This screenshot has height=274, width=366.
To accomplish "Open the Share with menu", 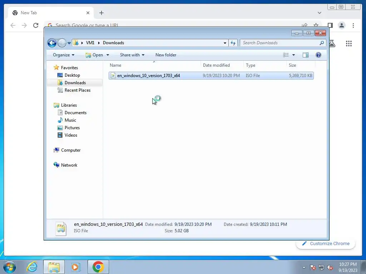I will point(132,55).
